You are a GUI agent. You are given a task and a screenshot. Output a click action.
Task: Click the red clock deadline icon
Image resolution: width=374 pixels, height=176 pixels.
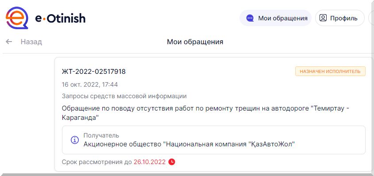pos(172,162)
